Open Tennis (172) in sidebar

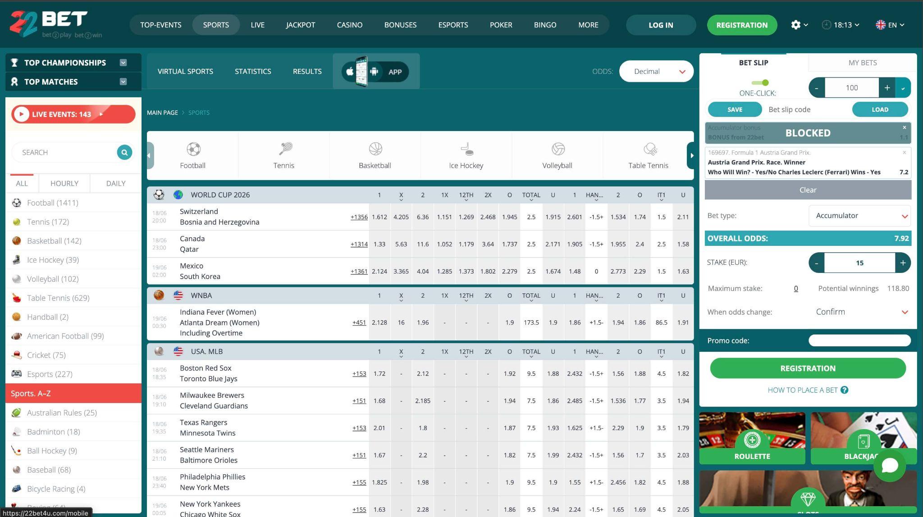[73, 222]
